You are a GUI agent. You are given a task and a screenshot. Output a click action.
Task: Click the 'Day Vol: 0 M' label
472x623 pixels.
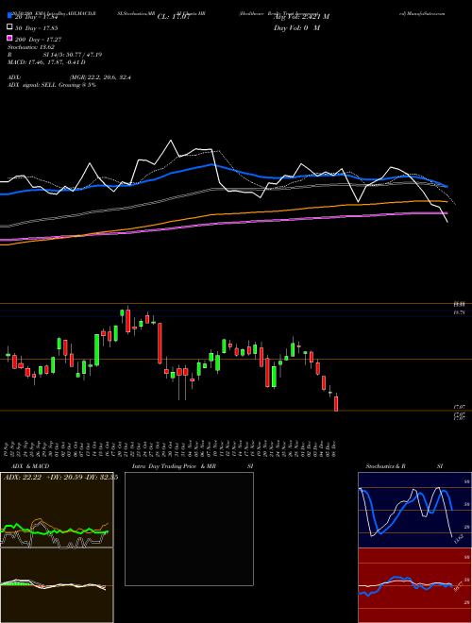tap(296, 27)
